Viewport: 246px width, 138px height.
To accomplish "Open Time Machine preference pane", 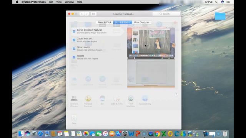I will 131,101.
